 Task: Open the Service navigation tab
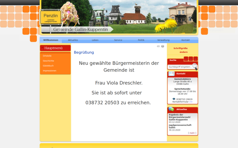coord(118,40)
